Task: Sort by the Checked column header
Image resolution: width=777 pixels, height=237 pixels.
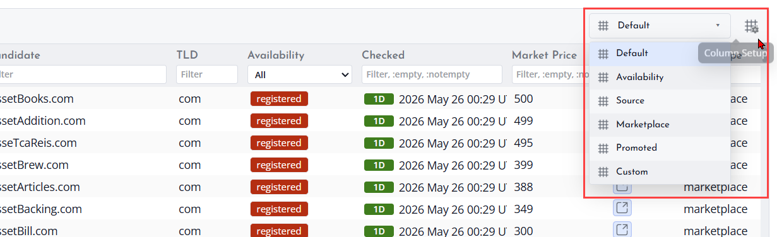Action: point(383,55)
